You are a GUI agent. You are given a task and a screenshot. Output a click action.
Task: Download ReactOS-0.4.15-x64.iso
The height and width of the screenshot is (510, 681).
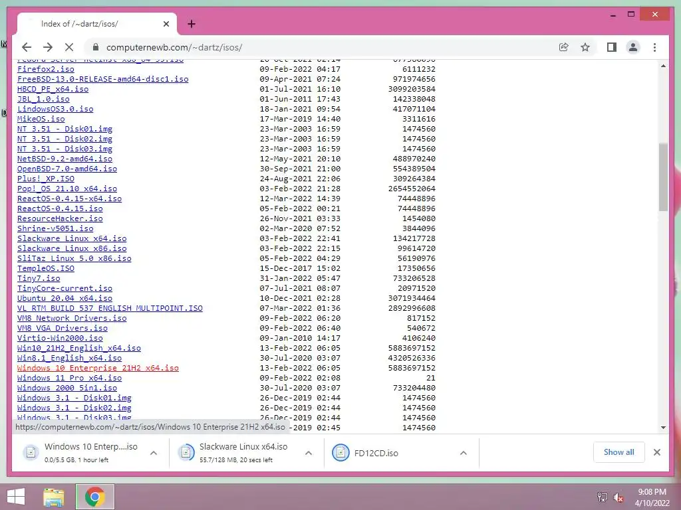tap(69, 199)
